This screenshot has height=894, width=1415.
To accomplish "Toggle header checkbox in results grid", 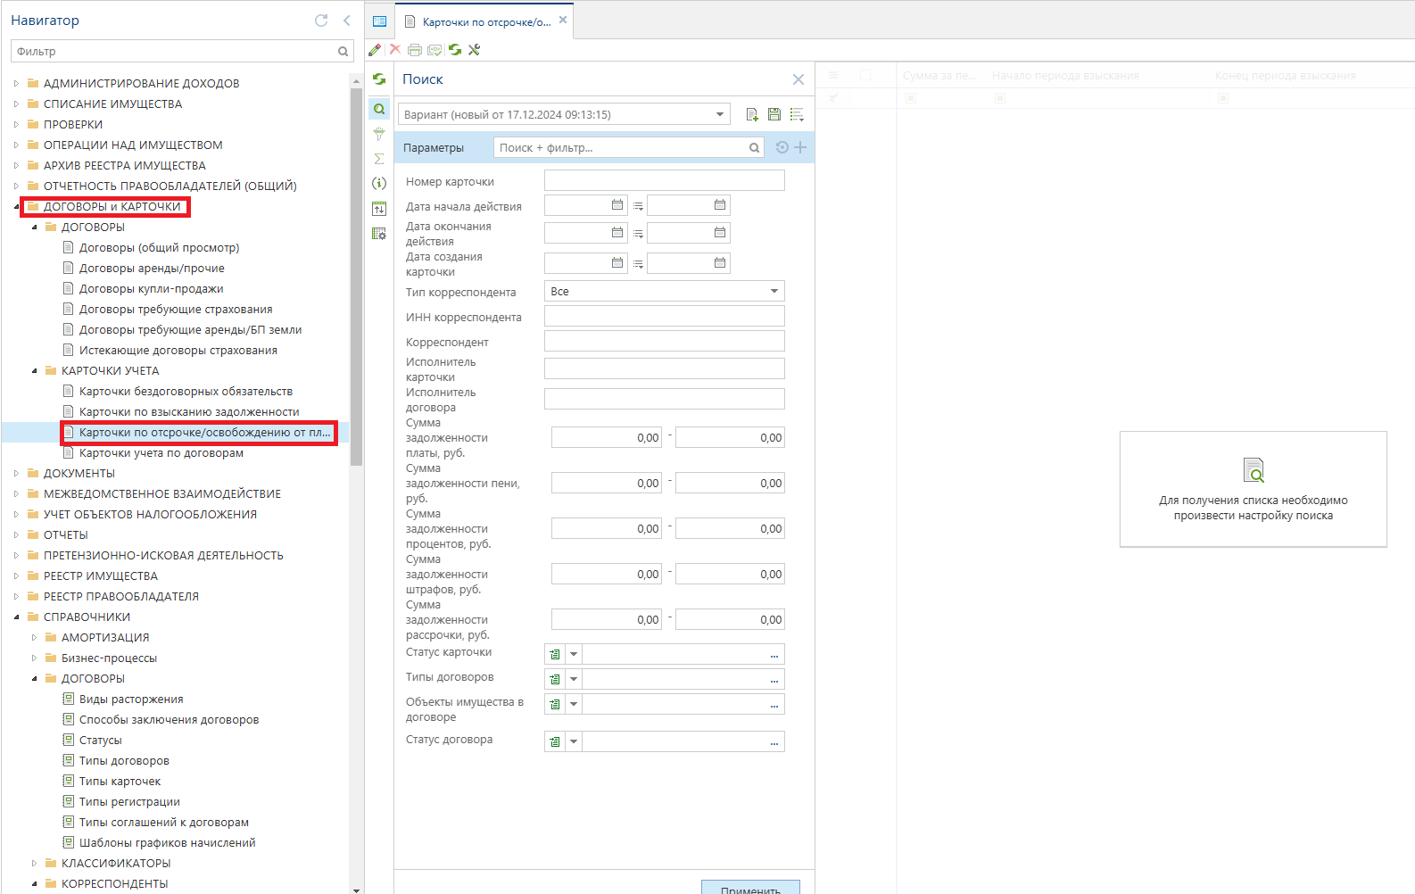I will point(865,76).
